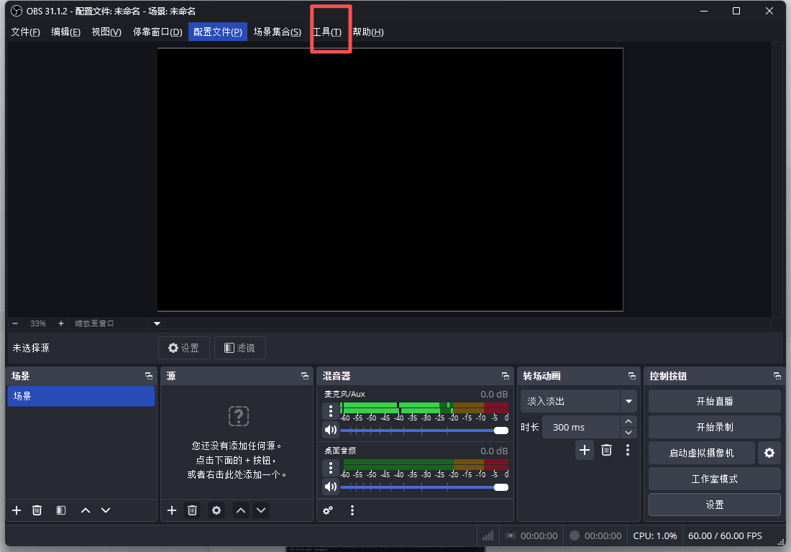Add a new transition with plus icon

(585, 450)
